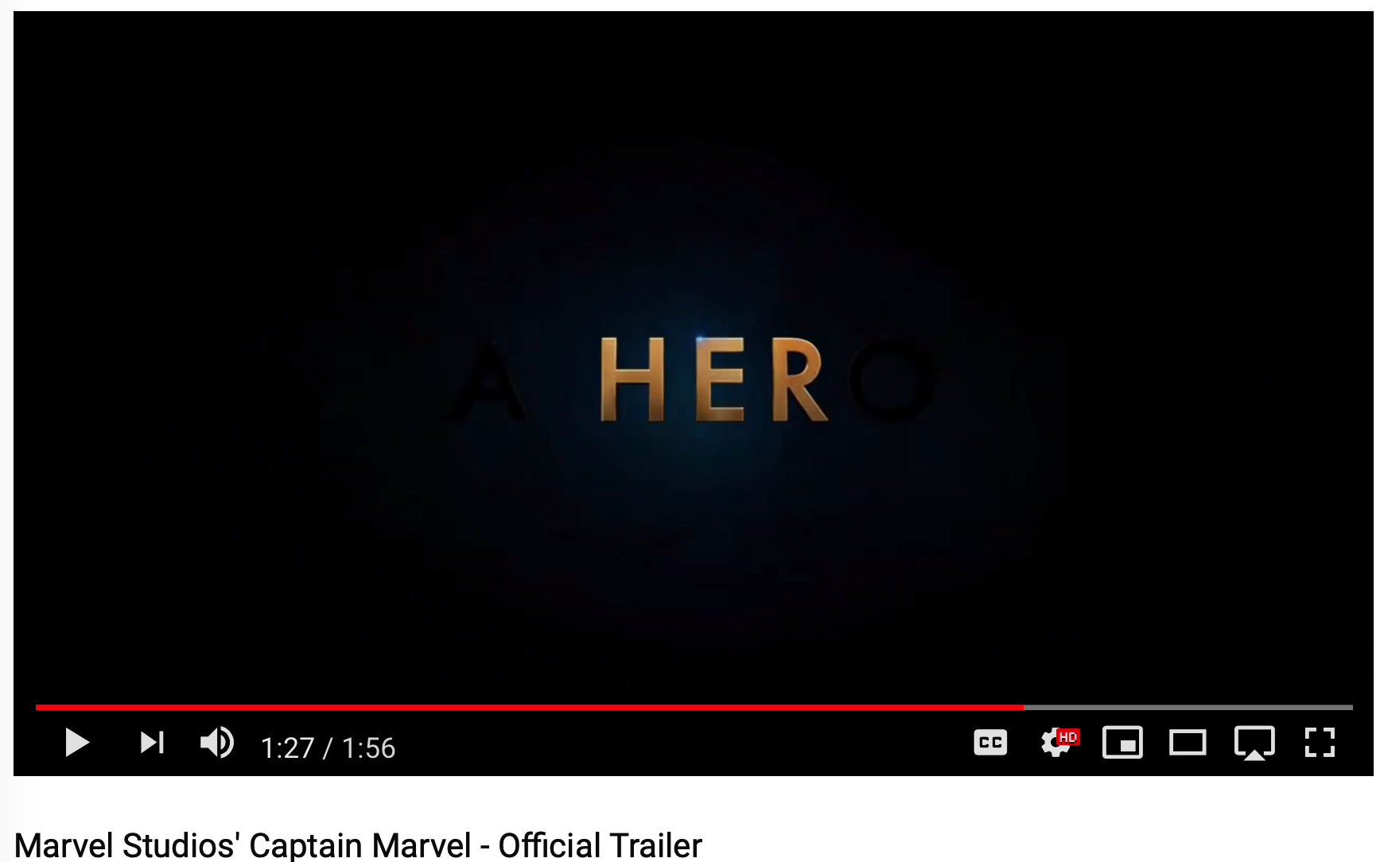Jump ahead by clicking the gray unplayed progress bar
The width and height of the screenshot is (1384, 862).
click(x=1188, y=707)
